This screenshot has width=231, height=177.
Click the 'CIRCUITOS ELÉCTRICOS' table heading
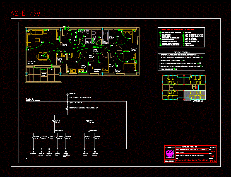click(182, 52)
